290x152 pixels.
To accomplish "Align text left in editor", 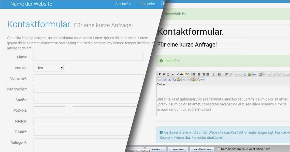I will [195, 74].
